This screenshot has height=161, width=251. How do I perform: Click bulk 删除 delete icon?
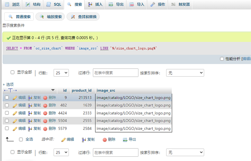[x=105, y=140]
